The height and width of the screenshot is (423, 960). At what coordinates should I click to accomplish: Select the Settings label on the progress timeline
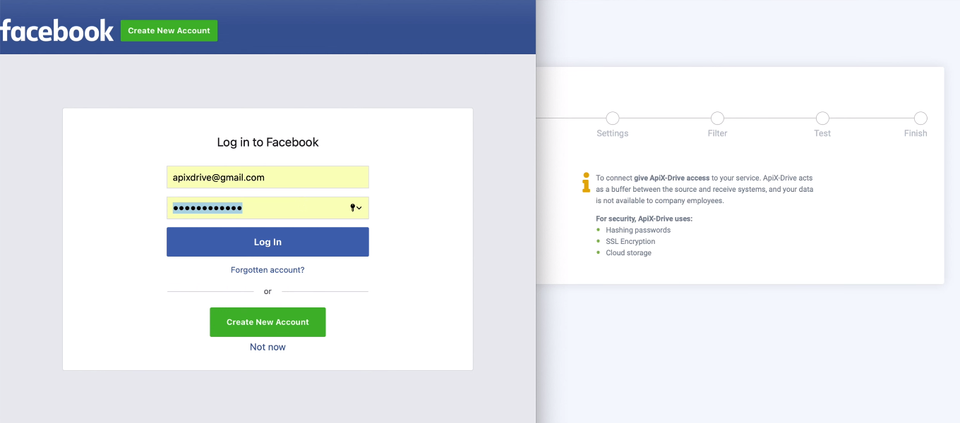[x=612, y=133]
